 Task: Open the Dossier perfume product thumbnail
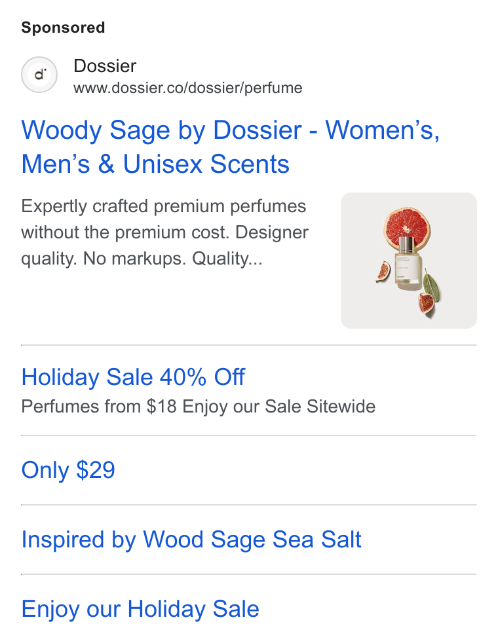[409, 261]
